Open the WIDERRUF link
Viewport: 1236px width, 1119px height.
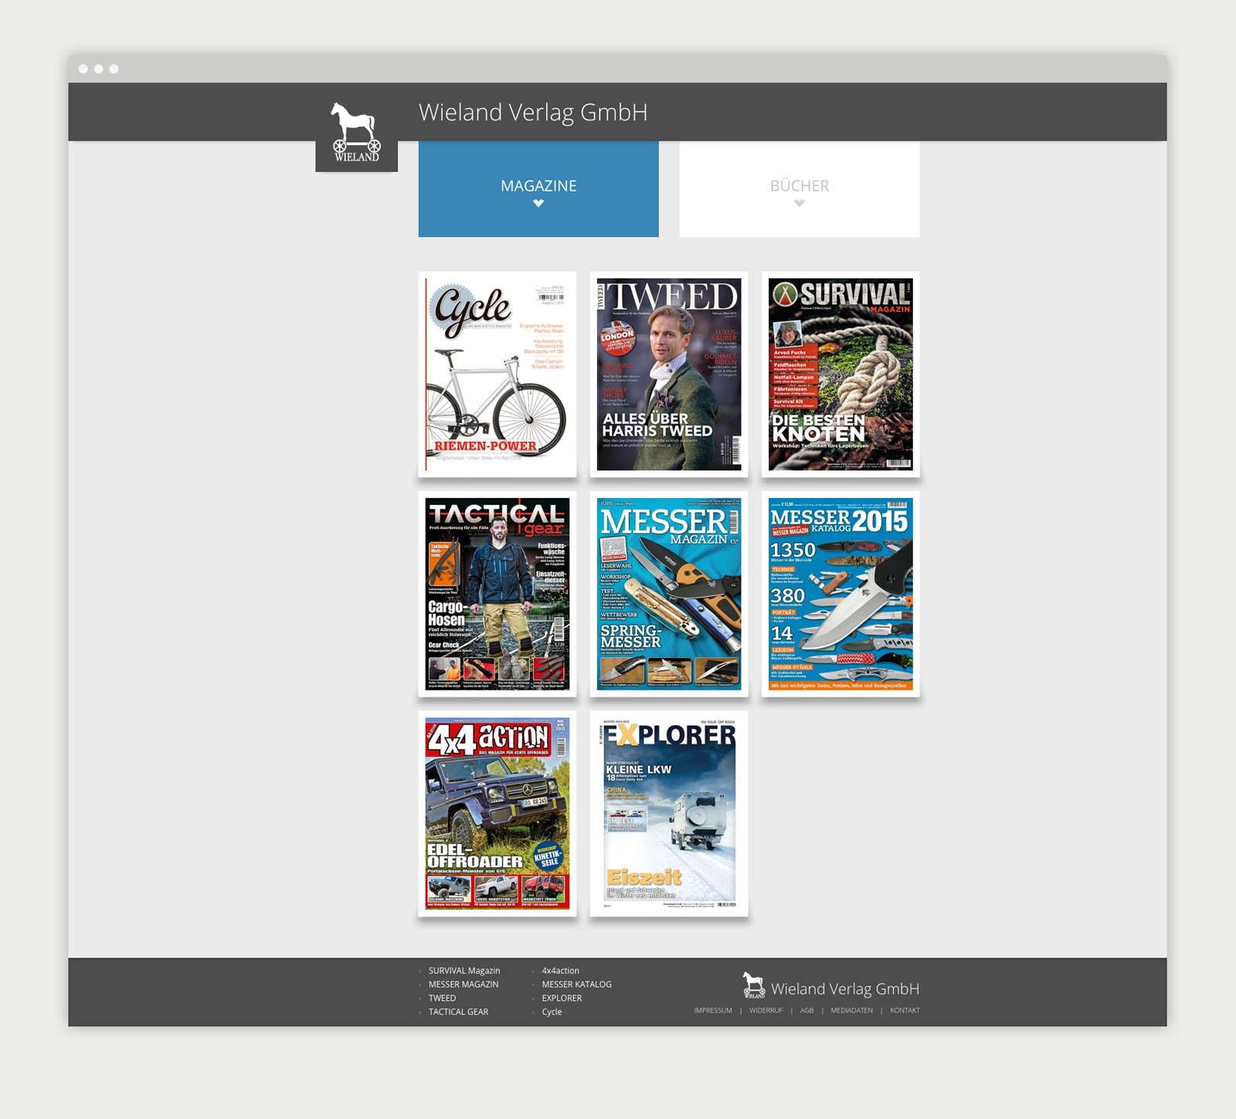pos(766,1010)
